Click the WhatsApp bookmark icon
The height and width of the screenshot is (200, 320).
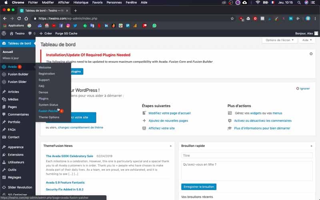(154, 26)
